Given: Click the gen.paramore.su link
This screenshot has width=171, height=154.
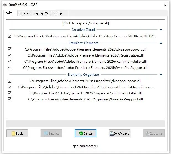Looking at the screenshot, I should point(85,146).
